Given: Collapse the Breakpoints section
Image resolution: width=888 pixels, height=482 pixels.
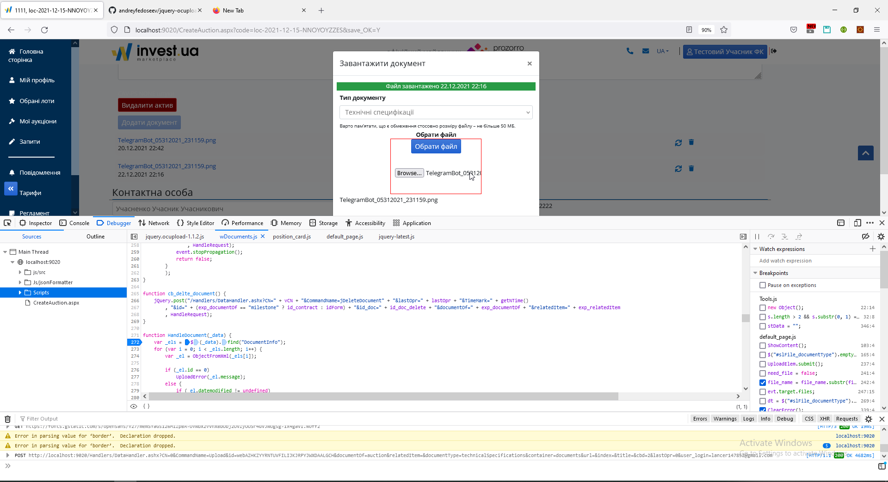Looking at the screenshot, I should (755, 273).
